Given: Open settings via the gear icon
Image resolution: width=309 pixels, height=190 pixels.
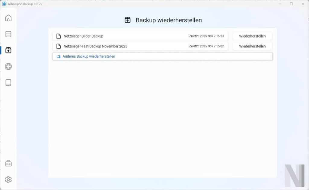Looking at the screenshot, I should coord(8,179).
